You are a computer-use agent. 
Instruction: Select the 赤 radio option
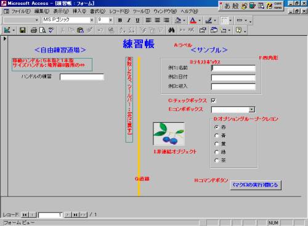click(216, 127)
